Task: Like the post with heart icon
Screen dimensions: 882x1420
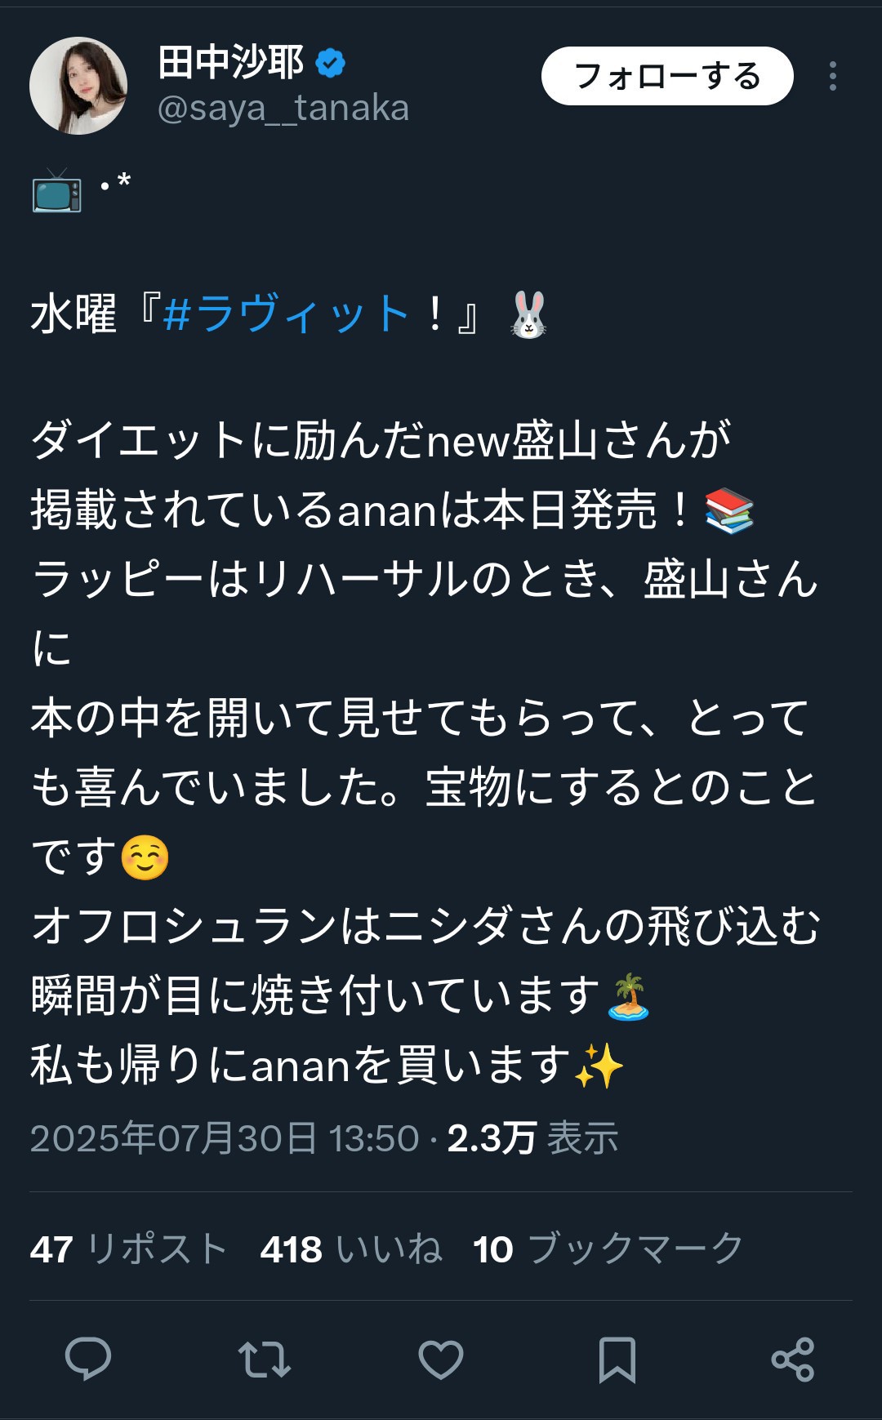Action: 441,1360
